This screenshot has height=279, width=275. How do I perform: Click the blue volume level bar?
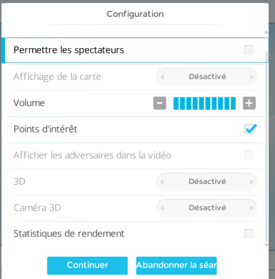click(204, 103)
